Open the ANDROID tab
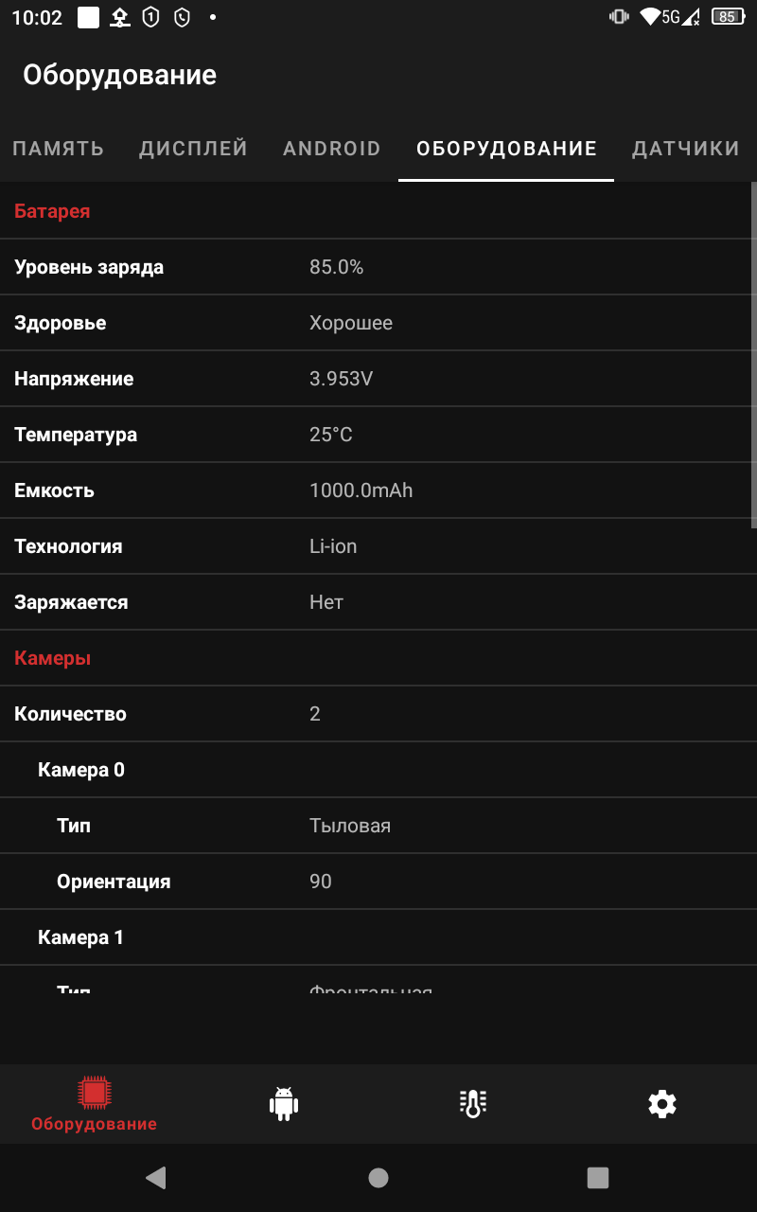The width and height of the screenshot is (757, 1212). pos(331,149)
